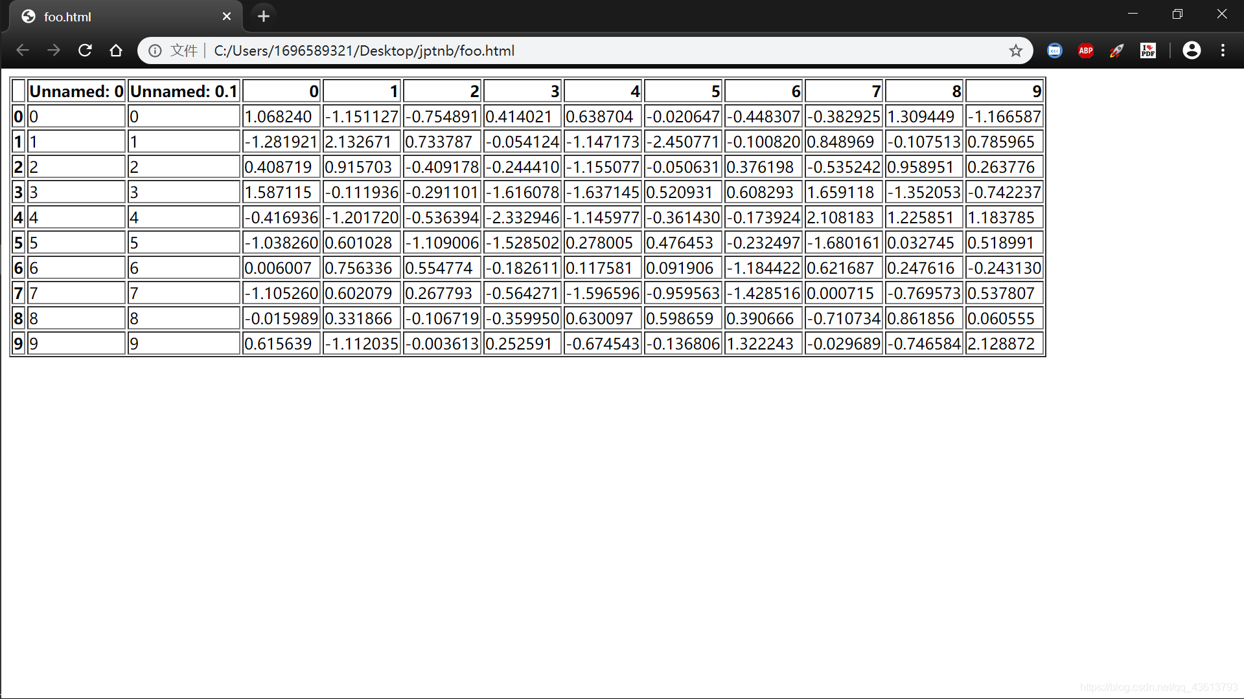The height and width of the screenshot is (699, 1244).
Task: Minimize the browser window
Action: pos(1133,14)
